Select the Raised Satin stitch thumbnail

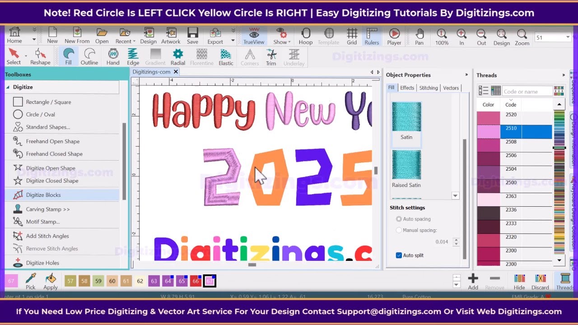406,165
